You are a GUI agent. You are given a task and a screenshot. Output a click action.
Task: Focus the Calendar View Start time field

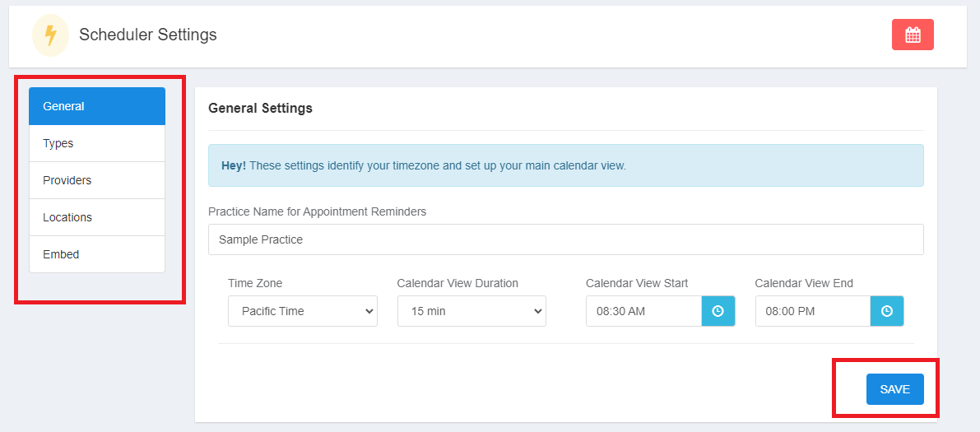(643, 311)
